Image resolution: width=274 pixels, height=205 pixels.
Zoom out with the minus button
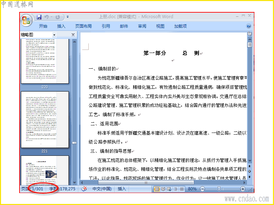pos(202,189)
